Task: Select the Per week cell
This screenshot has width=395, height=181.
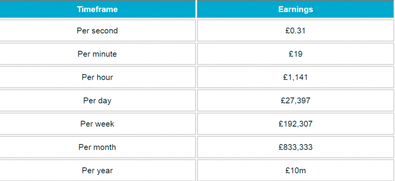Action: (x=97, y=124)
